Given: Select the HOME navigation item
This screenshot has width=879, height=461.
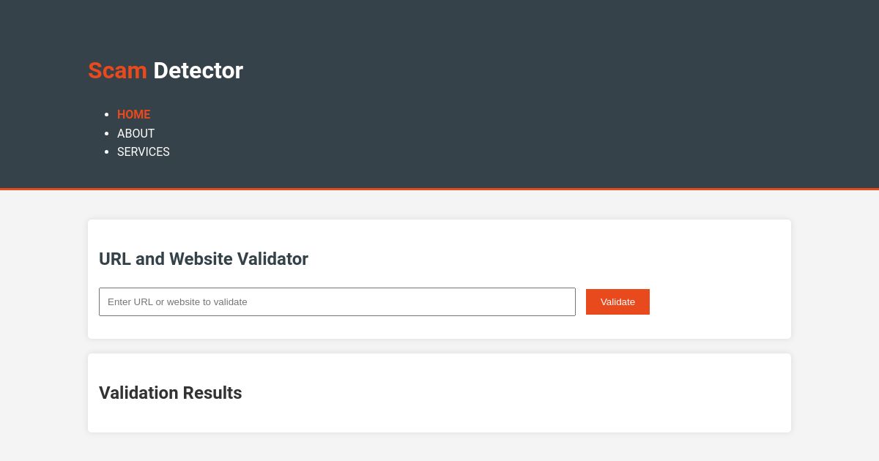Looking at the screenshot, I should [133, 115].
